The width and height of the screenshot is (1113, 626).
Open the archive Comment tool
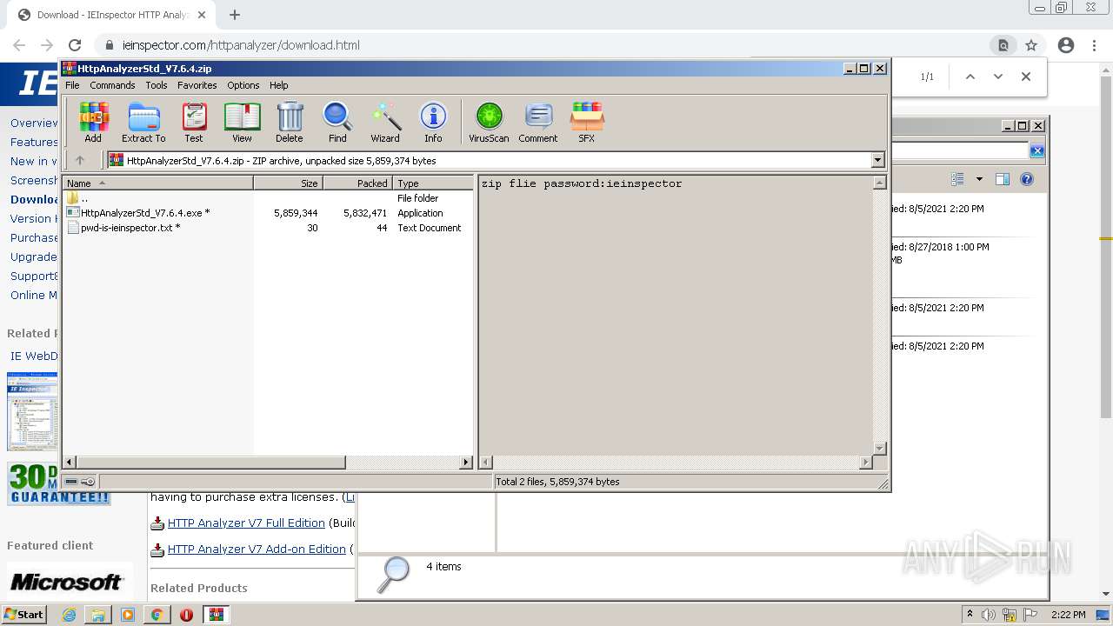click(538, 123)
